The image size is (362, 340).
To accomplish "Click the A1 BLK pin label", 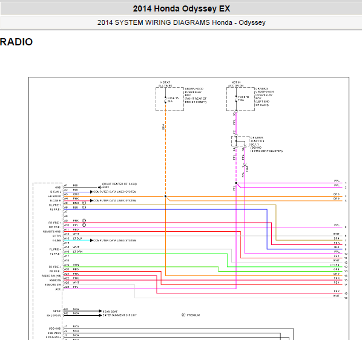I will tap(71, 186).
